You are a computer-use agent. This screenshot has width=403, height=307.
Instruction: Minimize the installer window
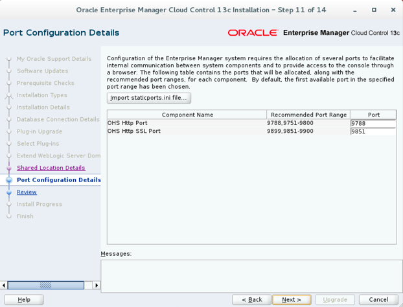tap(355, 10)
